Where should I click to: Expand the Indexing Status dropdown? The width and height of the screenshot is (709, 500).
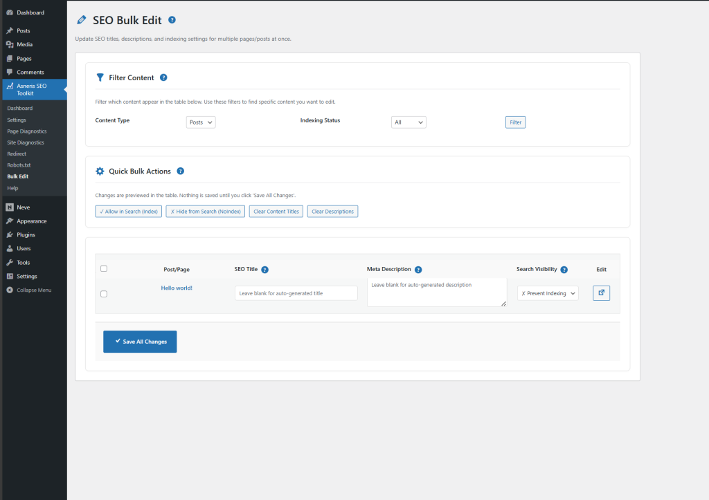click(x=409, y=121)
